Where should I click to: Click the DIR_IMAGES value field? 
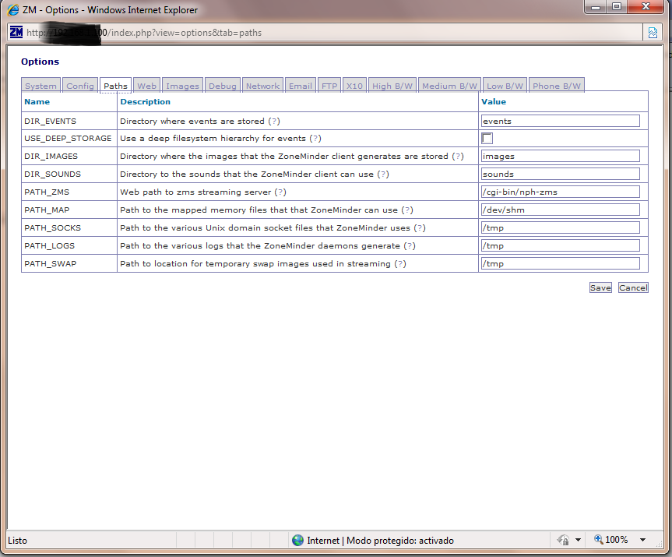coord(561,156)
